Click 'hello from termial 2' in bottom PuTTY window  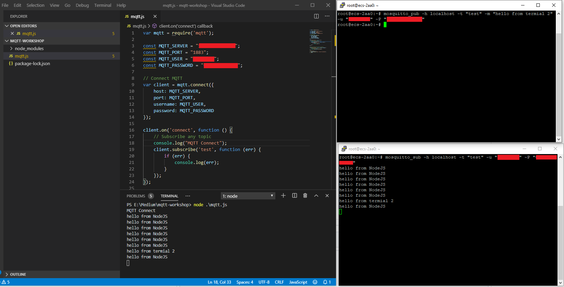366,201
